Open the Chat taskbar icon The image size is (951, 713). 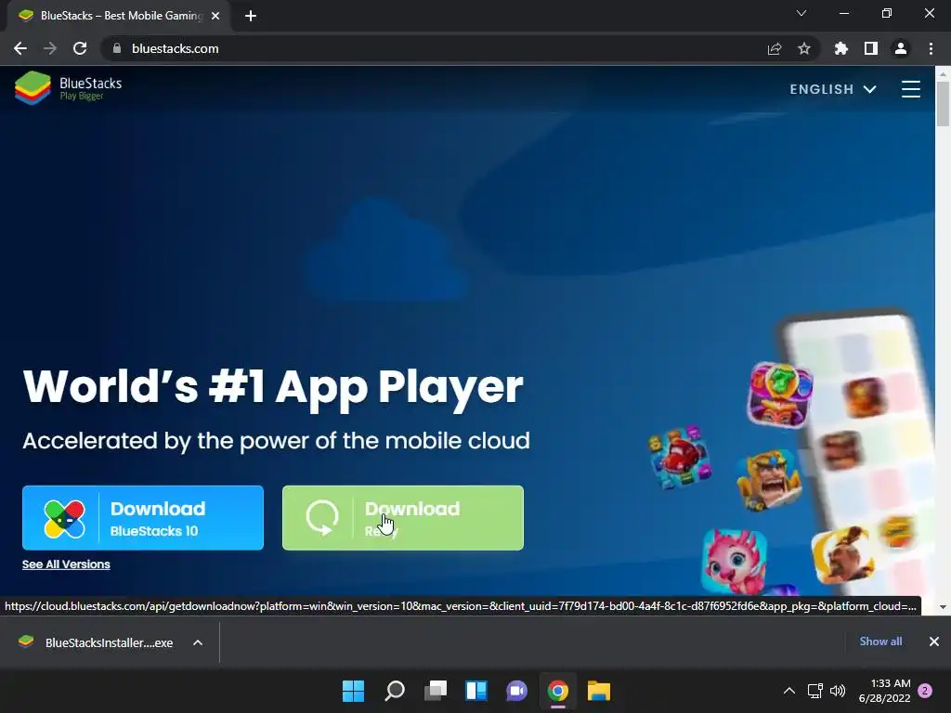tap(516, 691)
